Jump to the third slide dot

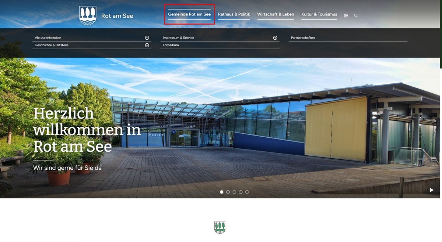pos(234,192)
